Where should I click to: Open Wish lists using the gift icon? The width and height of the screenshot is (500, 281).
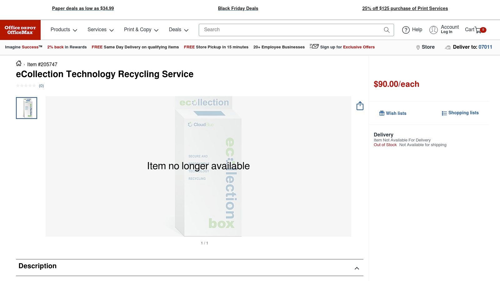click(382, 113)
